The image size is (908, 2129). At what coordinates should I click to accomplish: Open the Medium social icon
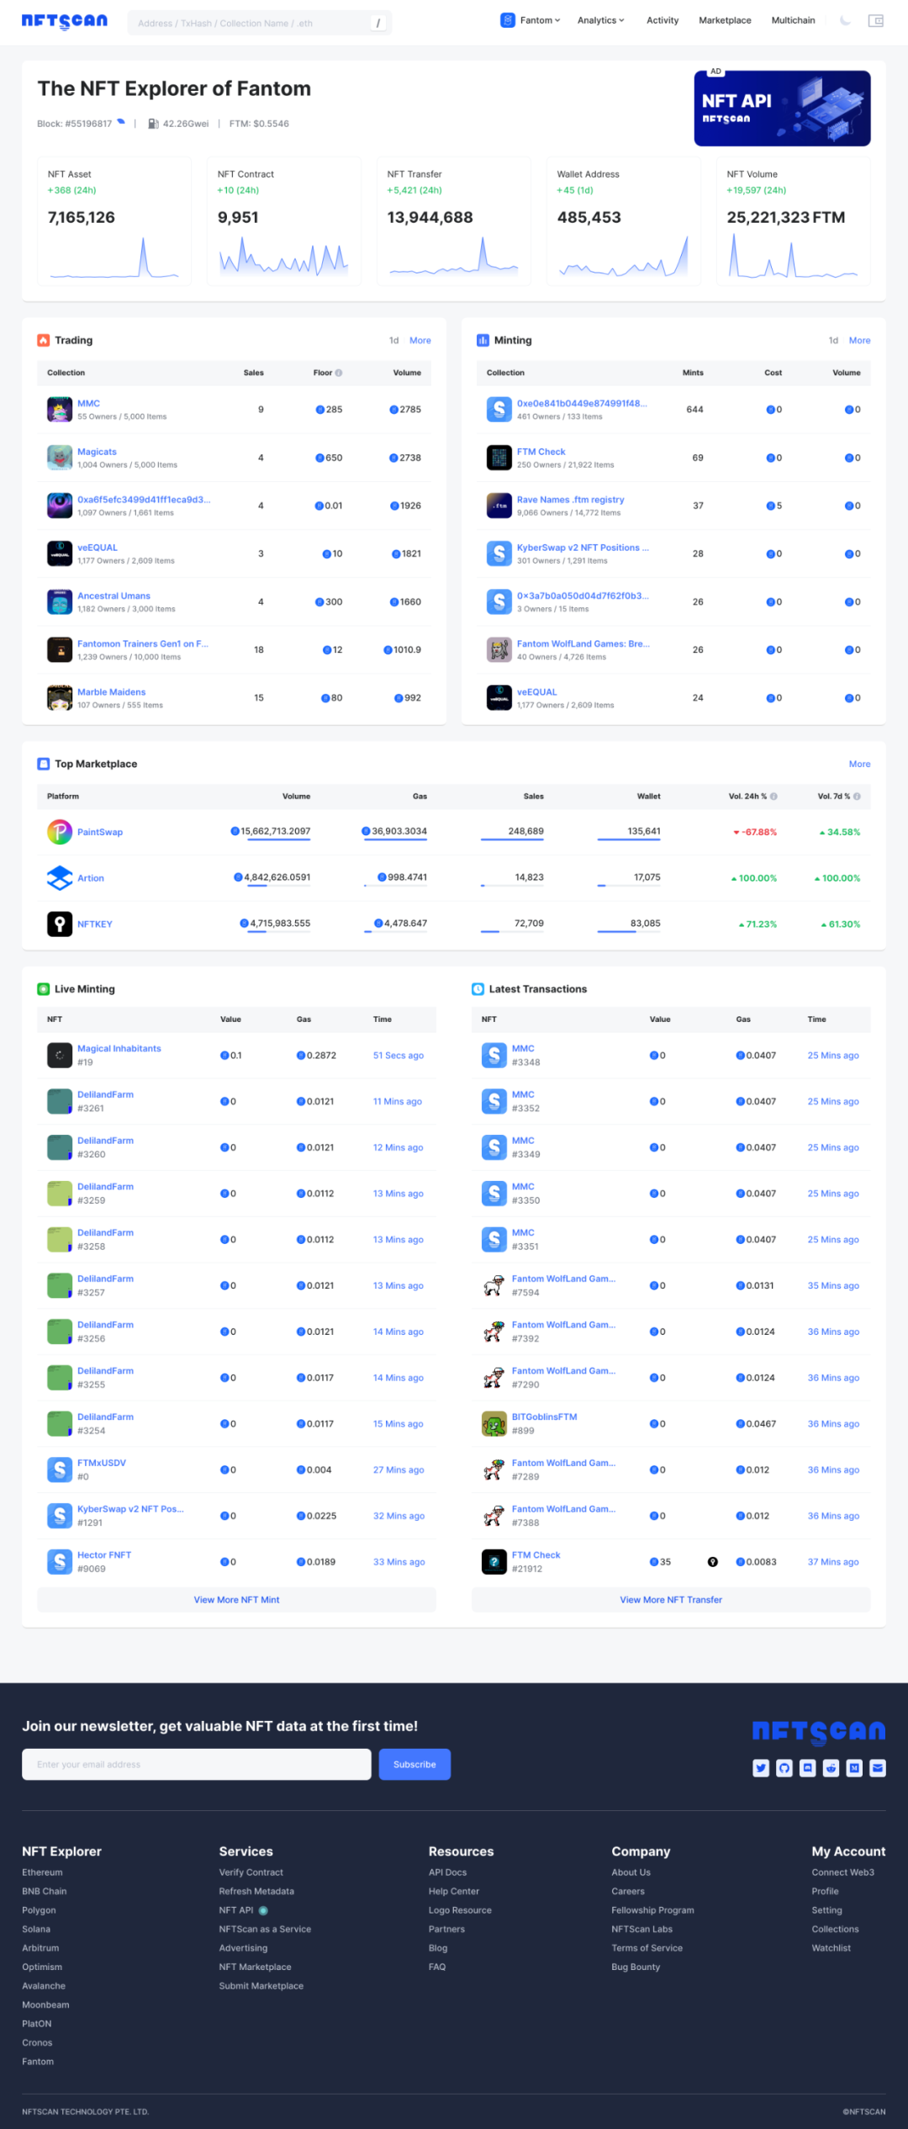tap(854, 1768)
